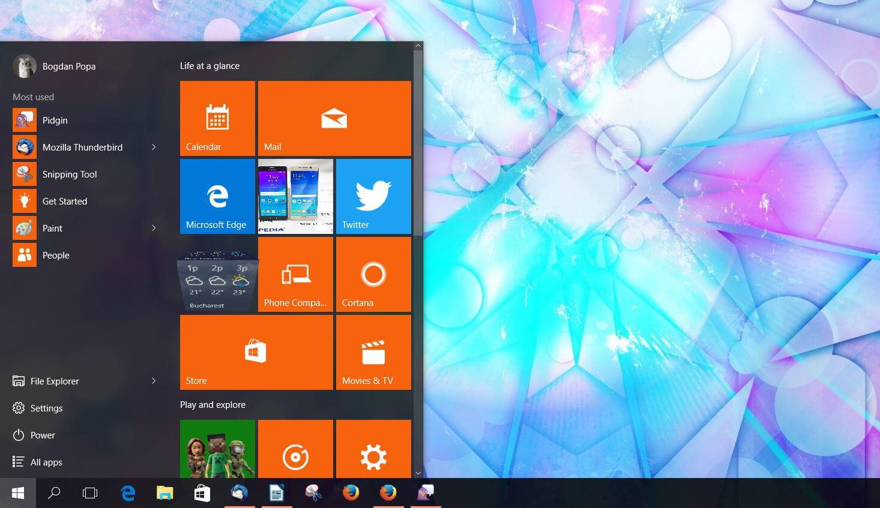Open the All apps menu
Viewport: 880px width, 508px height.
(x=46, y=462)
